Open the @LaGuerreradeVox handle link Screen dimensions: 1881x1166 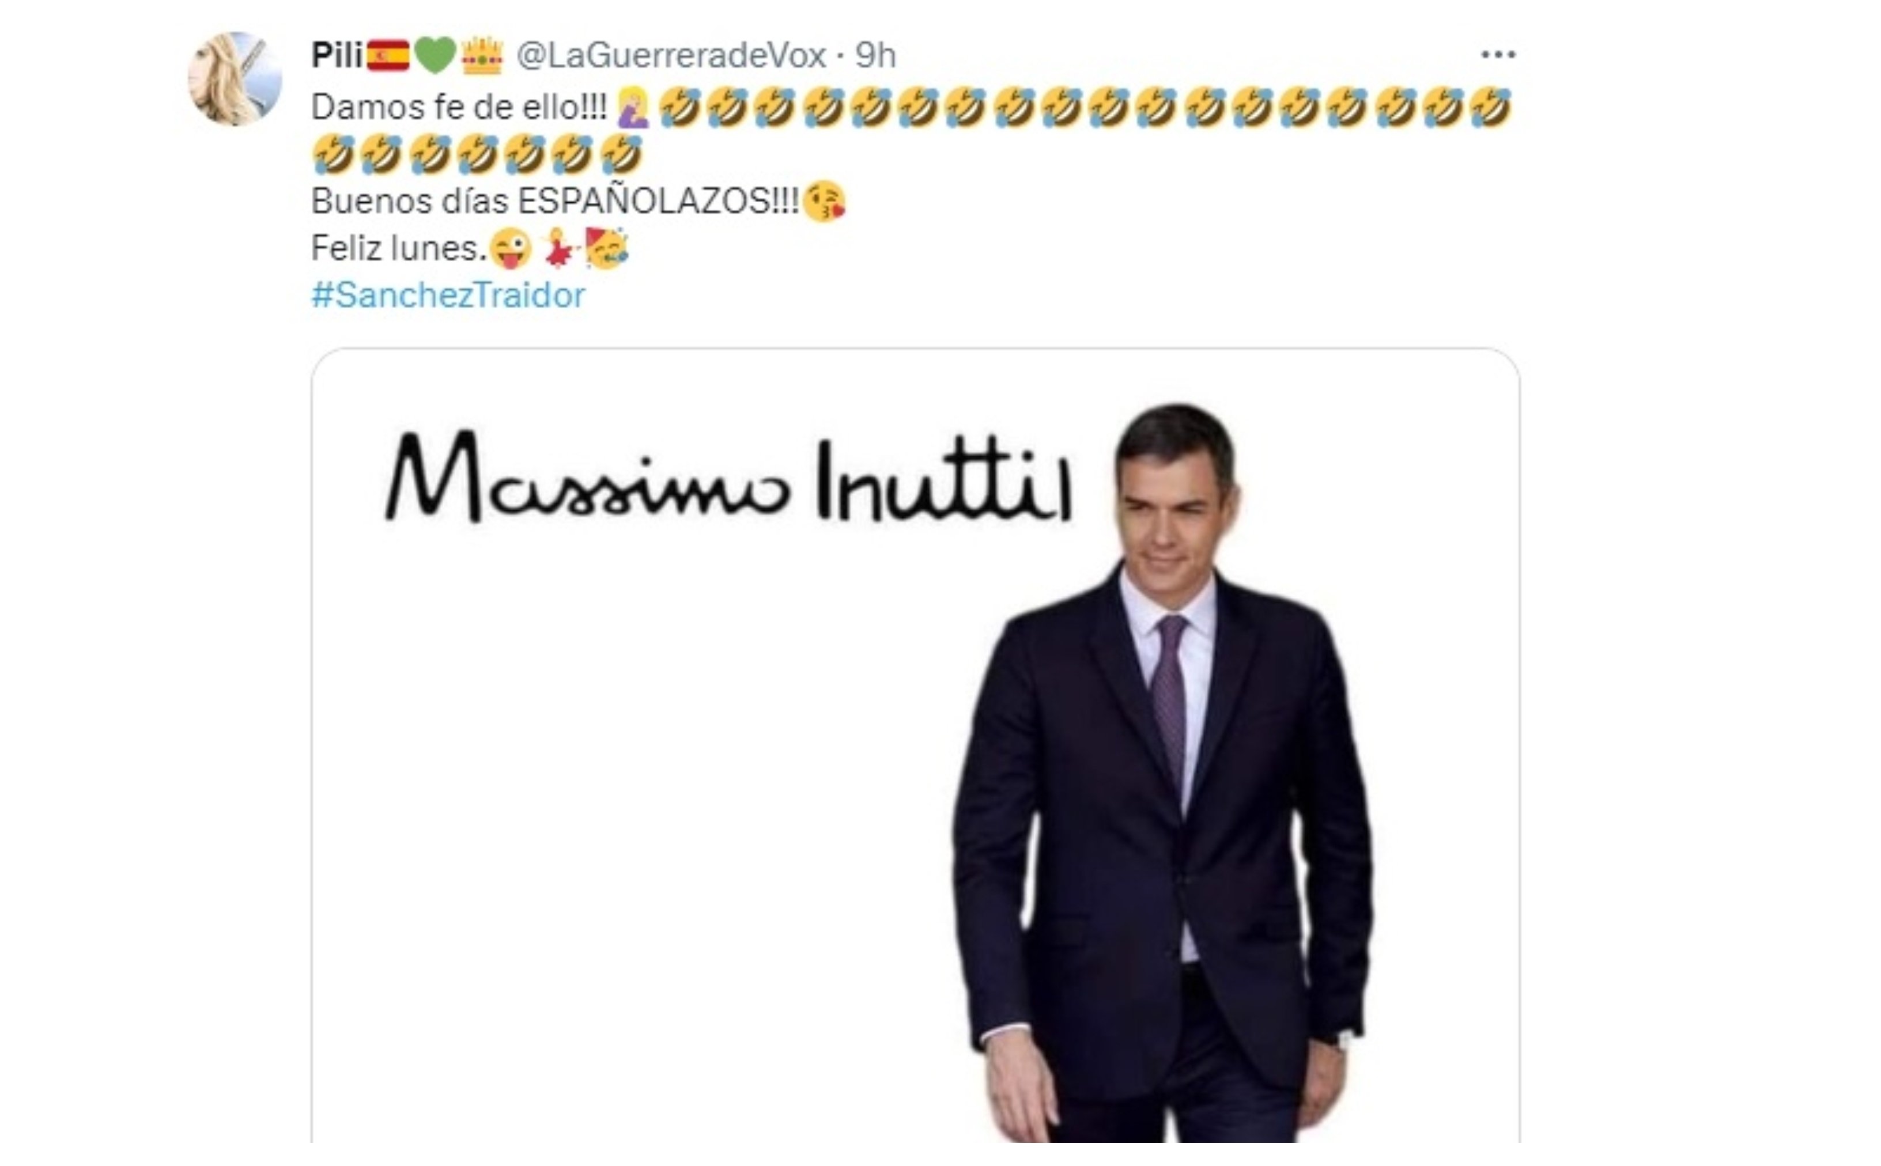pos(671,55)
